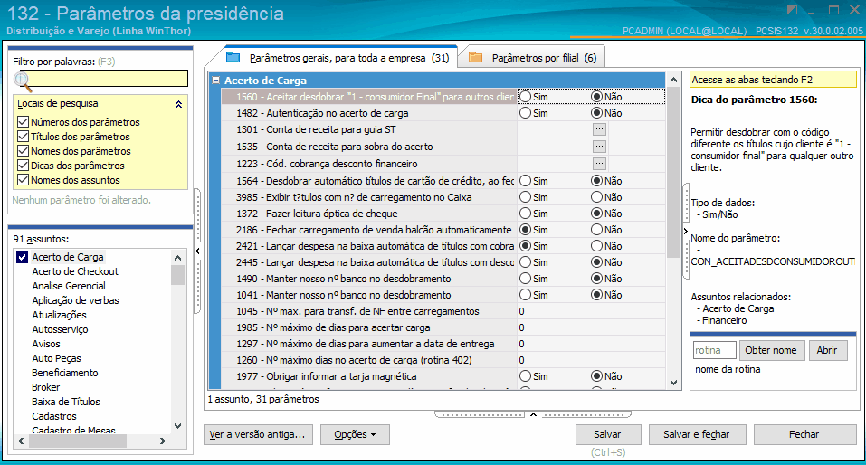
Task: Click row 1260 Nº máximo dias no acerto de carga
Action: 443,360
